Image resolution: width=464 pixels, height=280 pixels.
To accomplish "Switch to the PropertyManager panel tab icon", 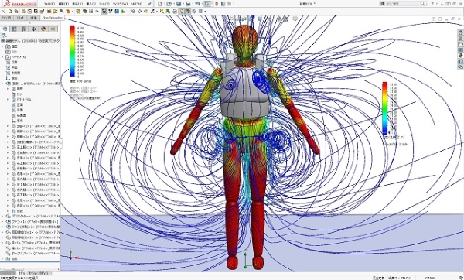I will tap(14, 29).
